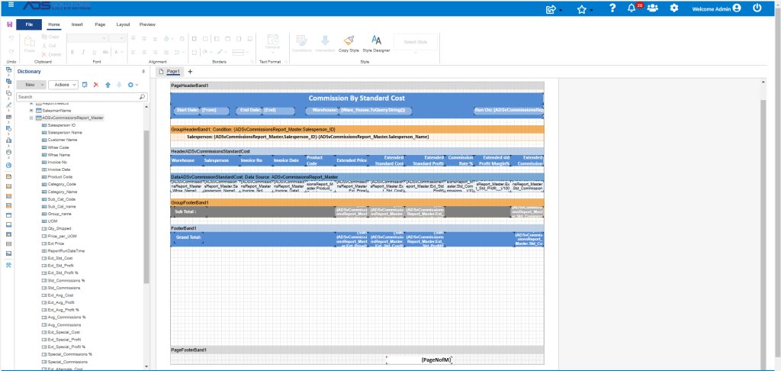The width and height of the screenshot is (781, 371).
Task: Toggle Underline formatting
Action: tap(95, 52)
